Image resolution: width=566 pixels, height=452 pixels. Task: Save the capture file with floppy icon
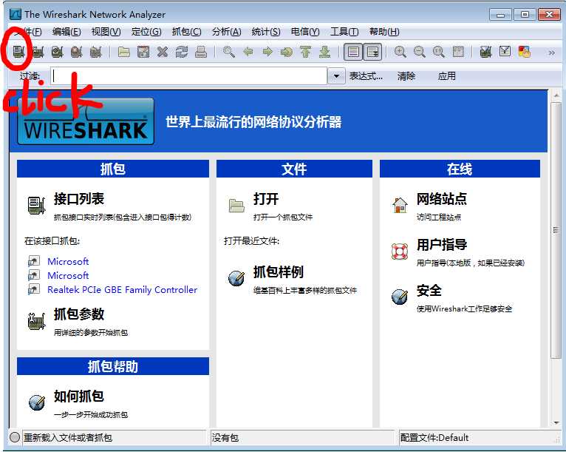143,52
